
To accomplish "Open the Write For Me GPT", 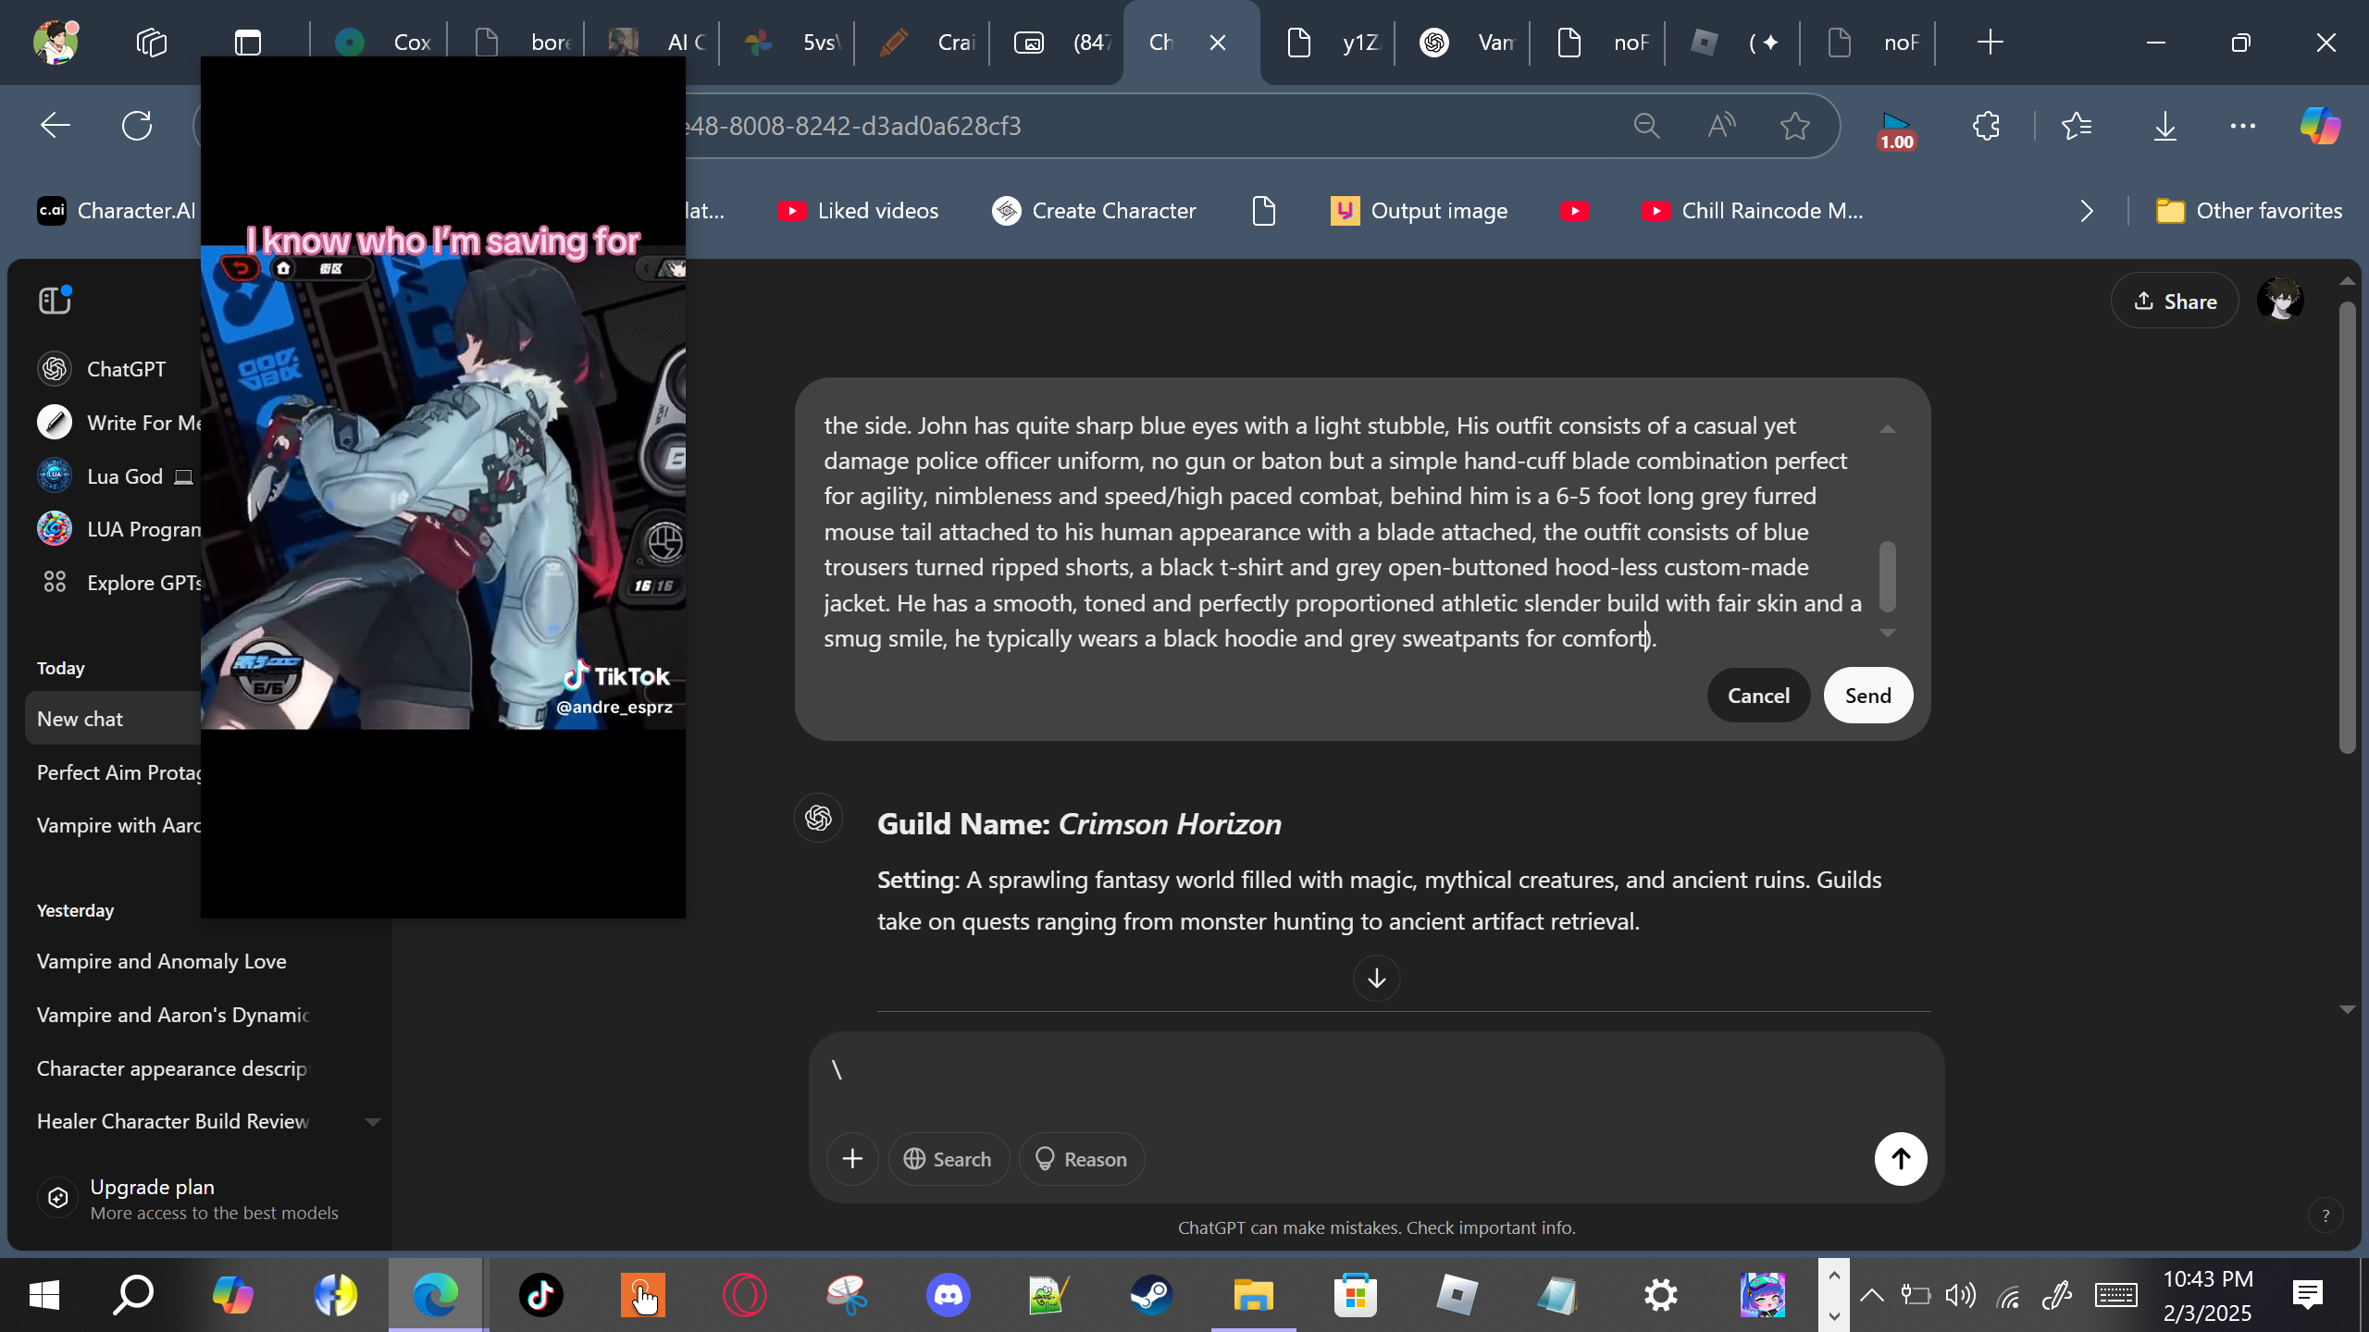I will point(118,423).
